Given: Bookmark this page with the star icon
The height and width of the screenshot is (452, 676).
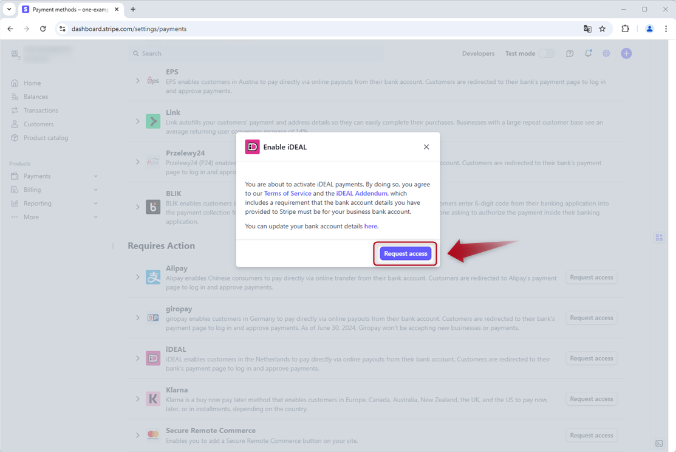Looking at the screenshot, I should click(x=603, y=29).
